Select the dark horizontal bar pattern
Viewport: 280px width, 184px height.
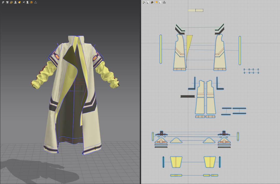(x=187, y=96)
